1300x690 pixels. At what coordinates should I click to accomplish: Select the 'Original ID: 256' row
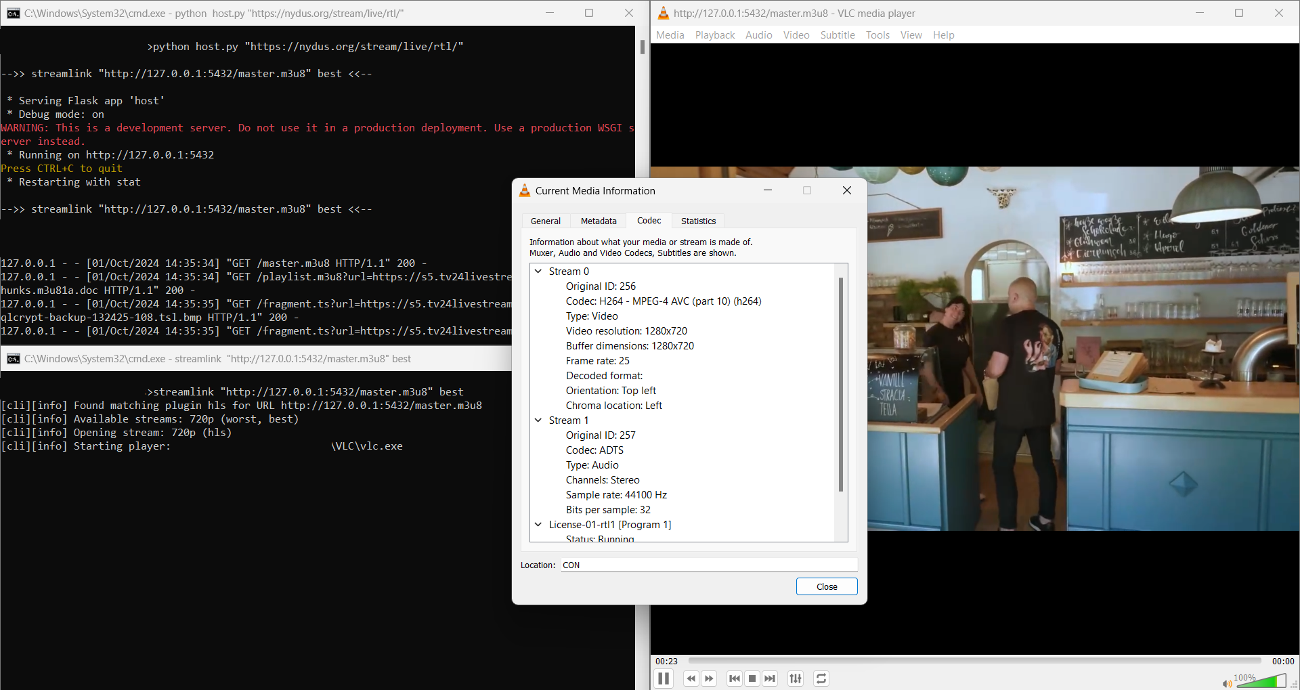(601, 286)
